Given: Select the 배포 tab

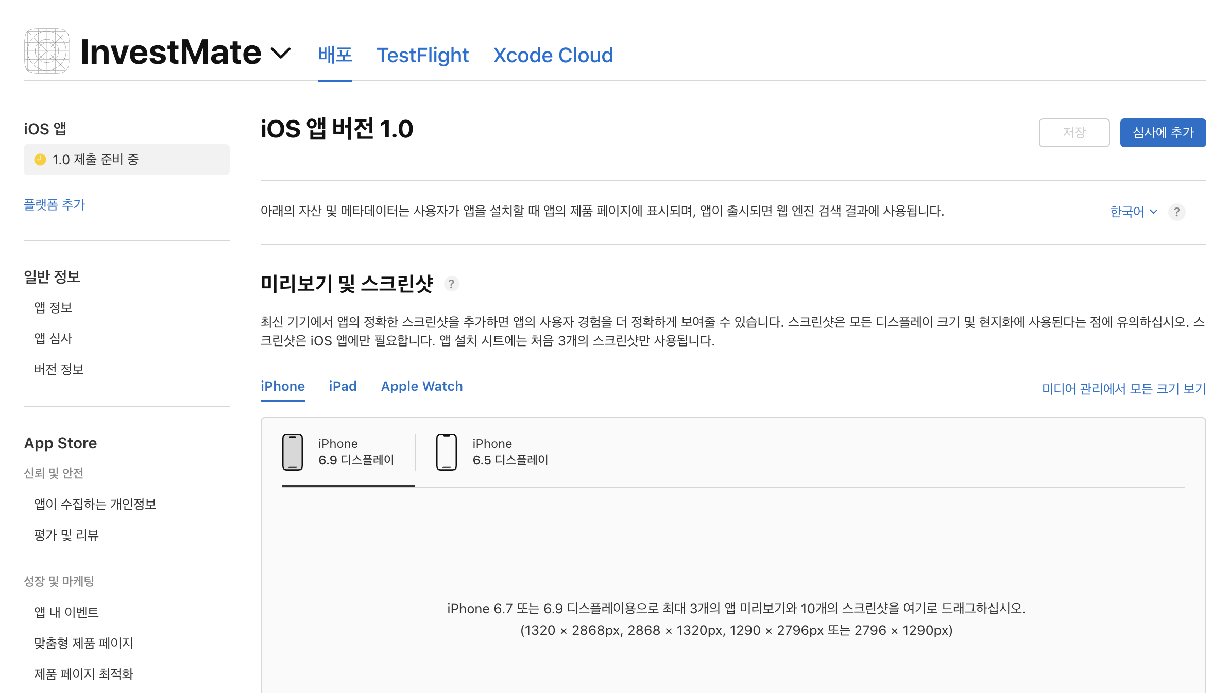Looking at the screenshot, I should pyautogui.click(x=335, y=55).
